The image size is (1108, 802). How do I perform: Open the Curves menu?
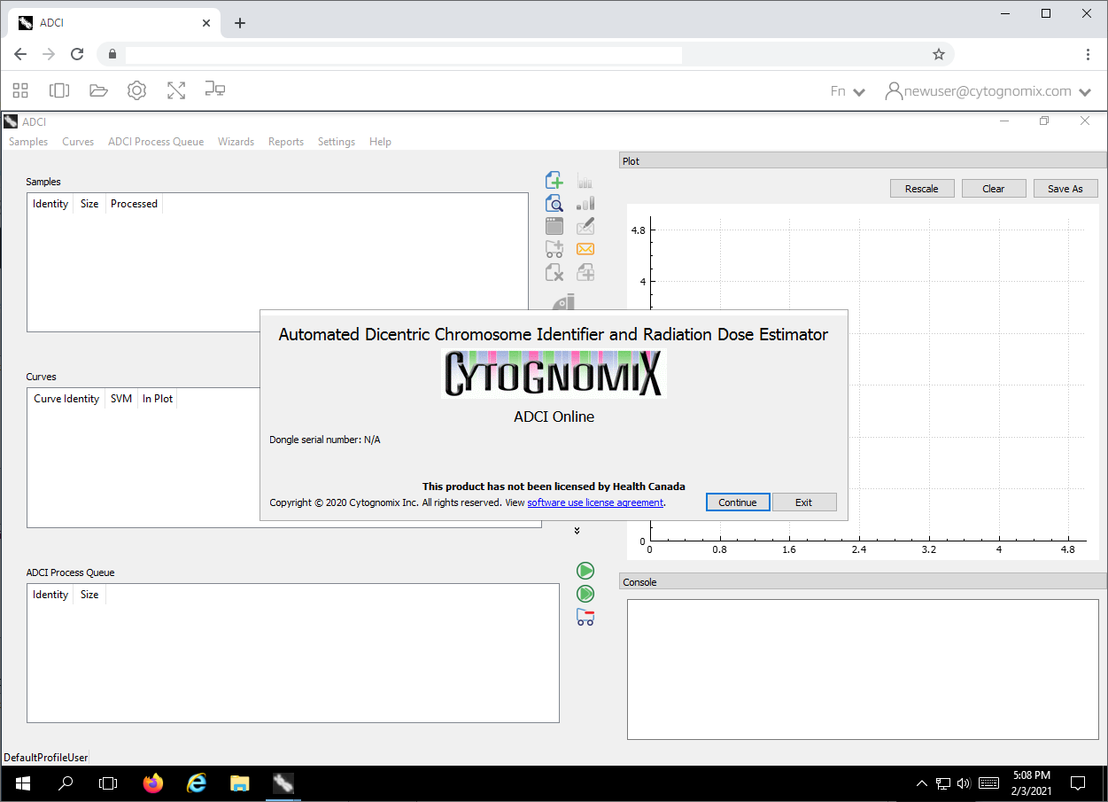[x=78, y=142]
